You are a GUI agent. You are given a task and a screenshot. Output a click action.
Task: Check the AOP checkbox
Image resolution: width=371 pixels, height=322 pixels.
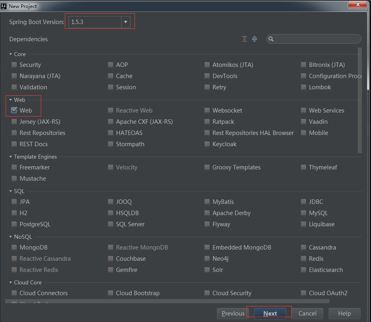(110, 64)
